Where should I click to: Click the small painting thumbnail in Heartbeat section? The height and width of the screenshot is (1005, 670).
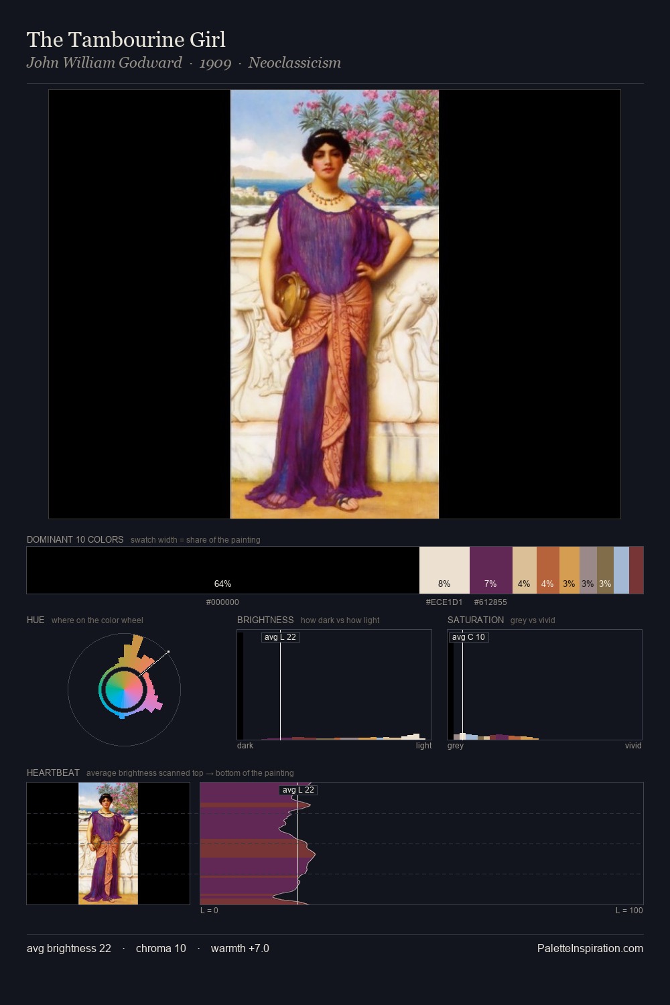108,844
